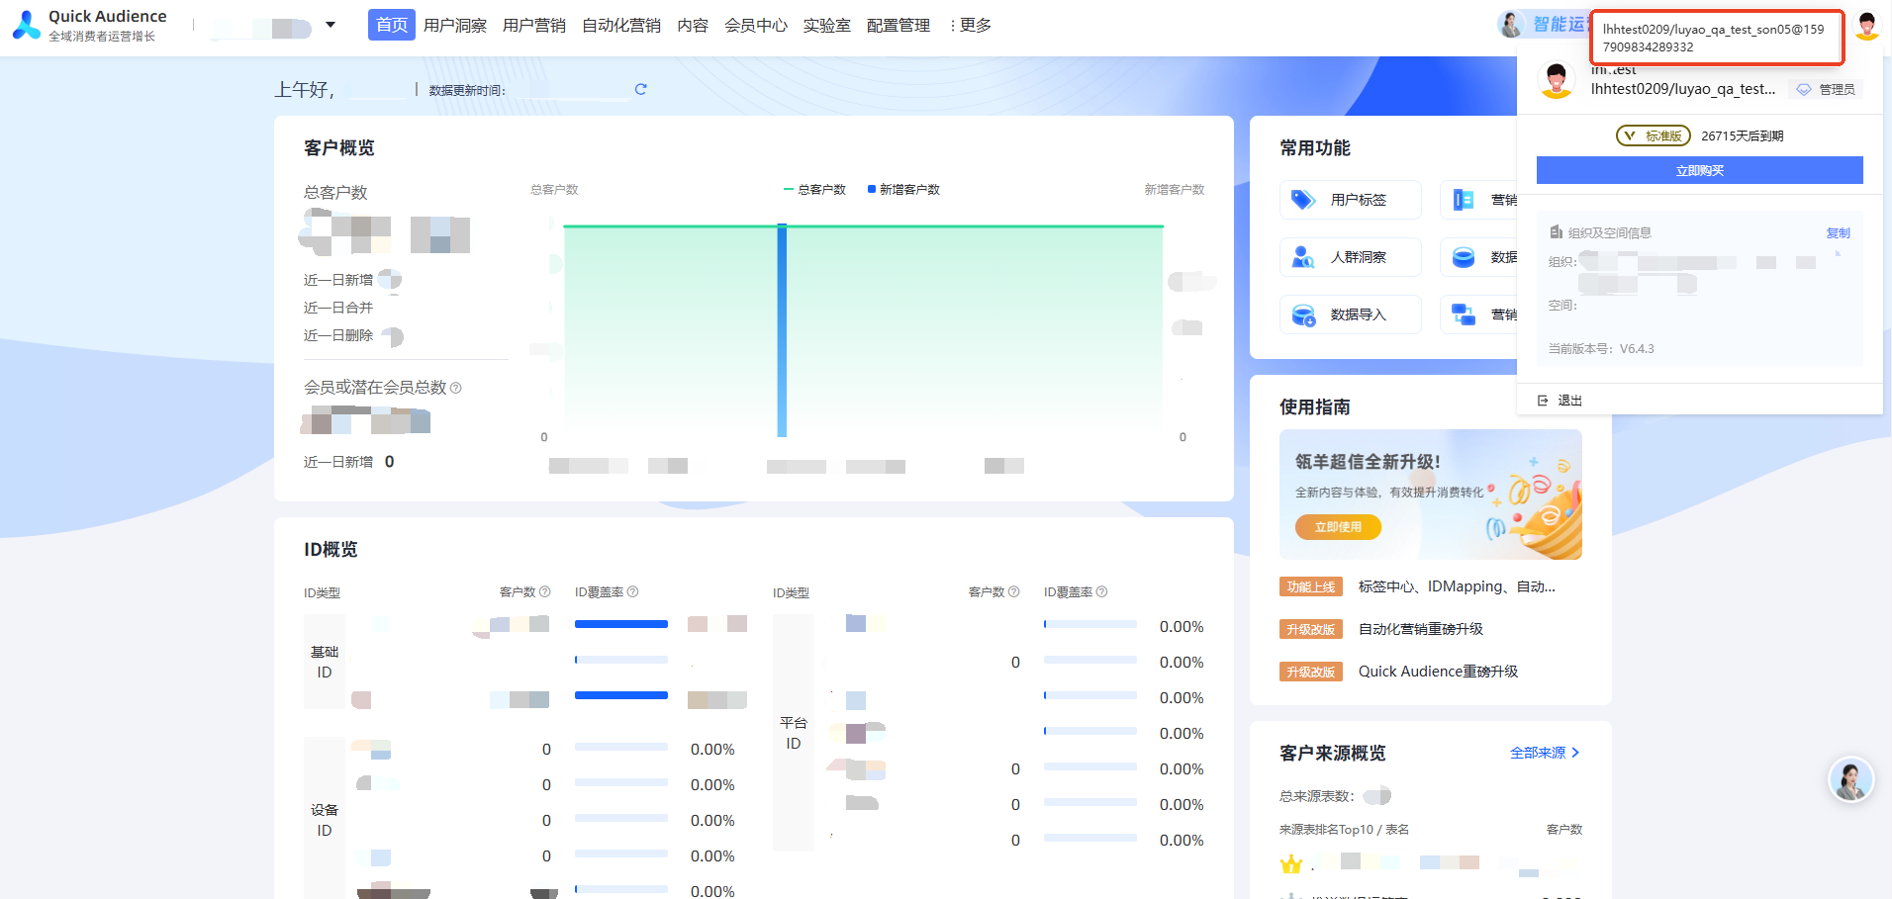1892x899 pixels.
Task: Open the 人群洞察 shortcut icon
Action: click(x=1303, y=257)
